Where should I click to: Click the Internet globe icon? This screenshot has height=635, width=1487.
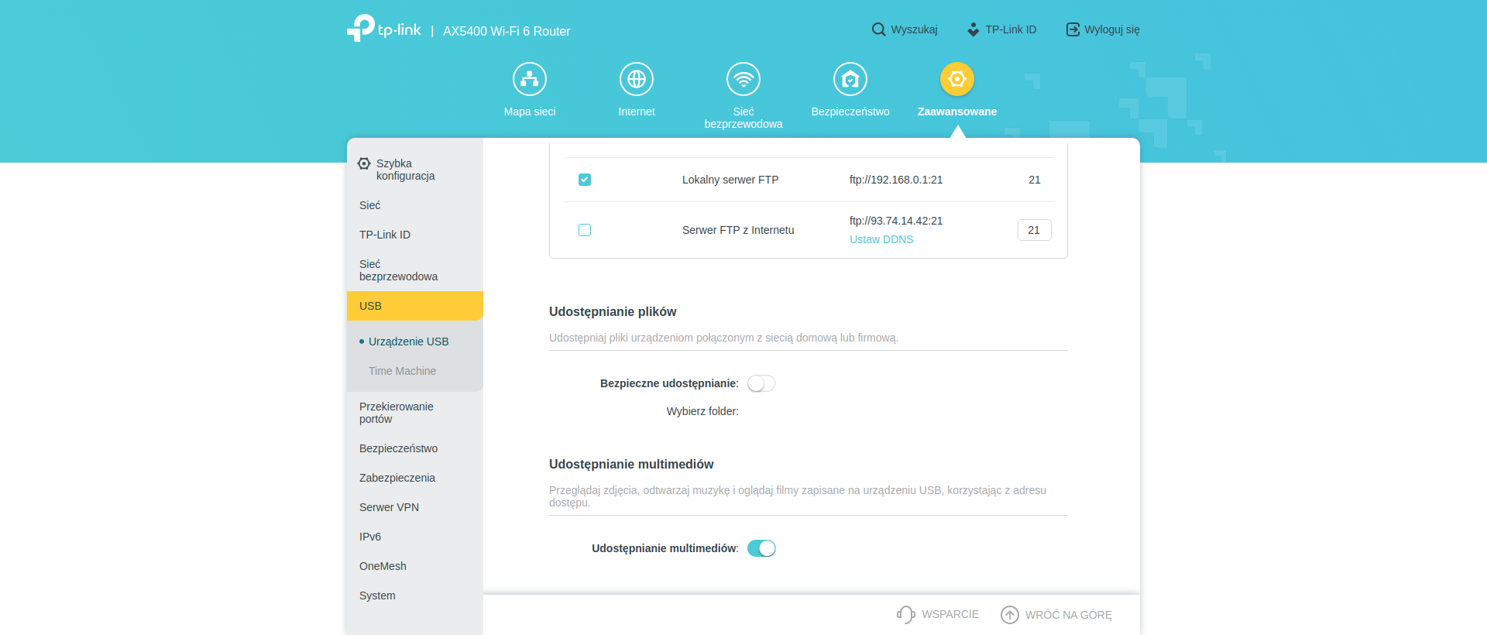637,79
